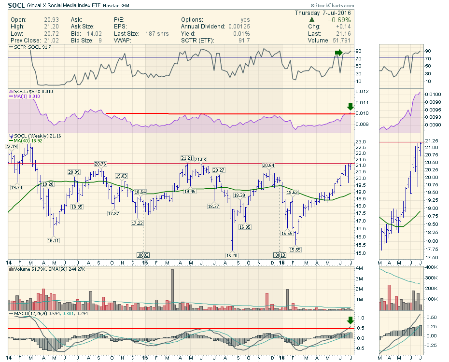
Task: Click the 19.74 price low label
Action: click(x=17, y=187)
